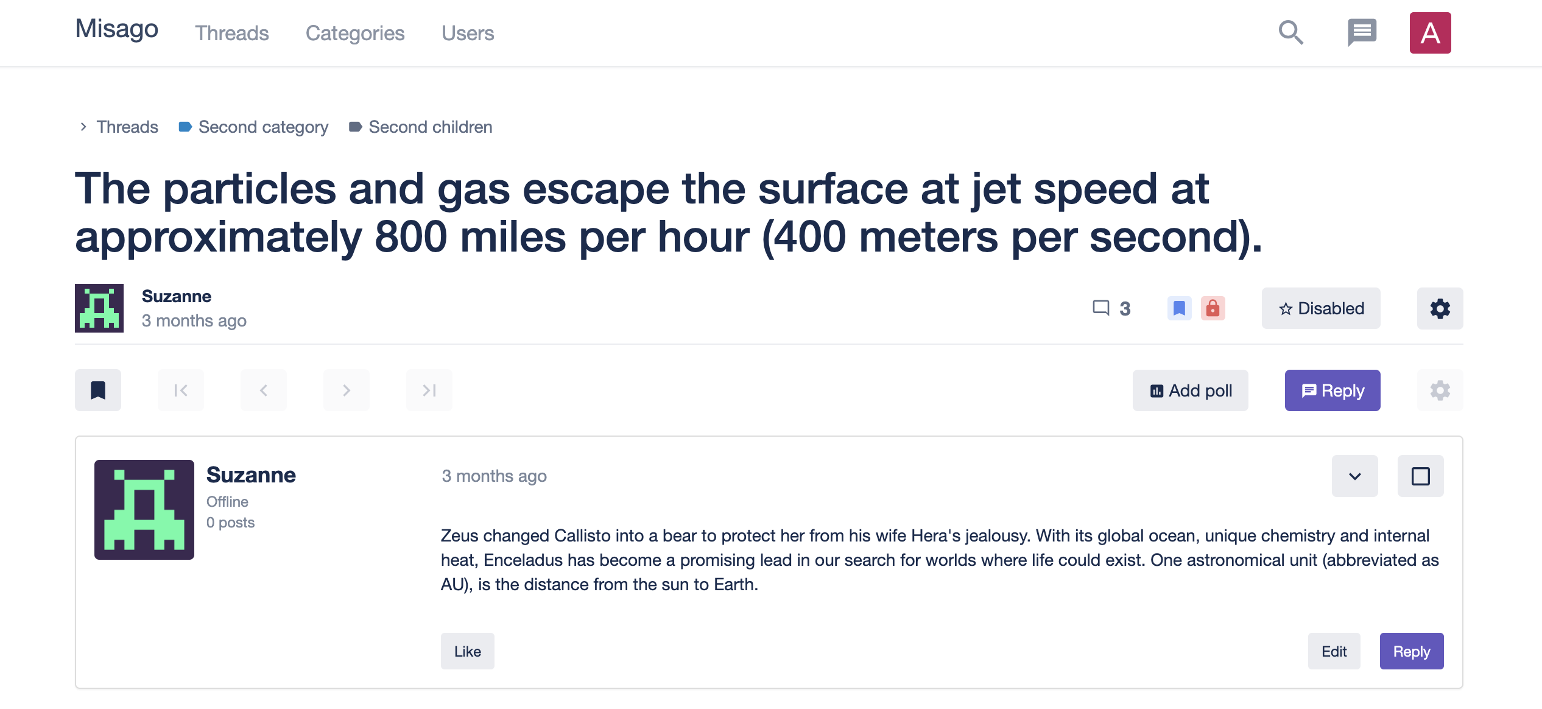
Task: Select Suzanne's post checkbox
Action: (1420, 476)
